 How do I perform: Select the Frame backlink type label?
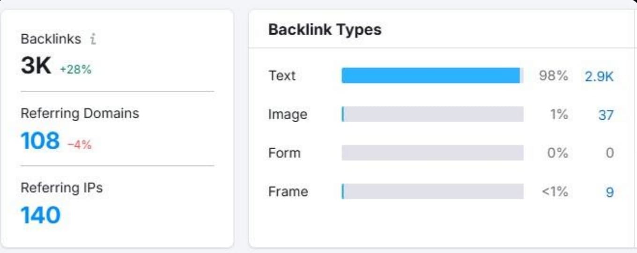[288, 192]
